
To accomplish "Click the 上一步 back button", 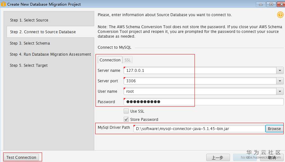I will coord(218,157).
